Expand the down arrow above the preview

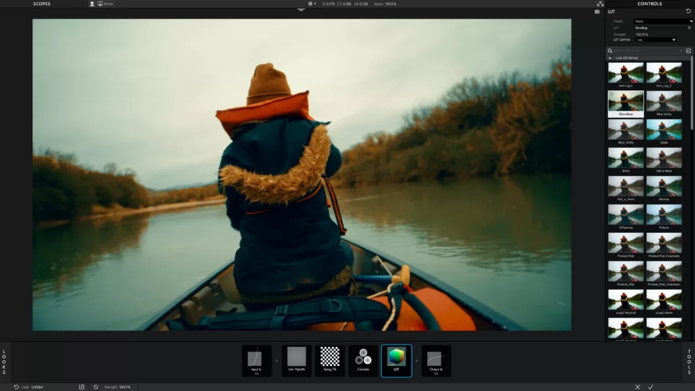[301, 10]
